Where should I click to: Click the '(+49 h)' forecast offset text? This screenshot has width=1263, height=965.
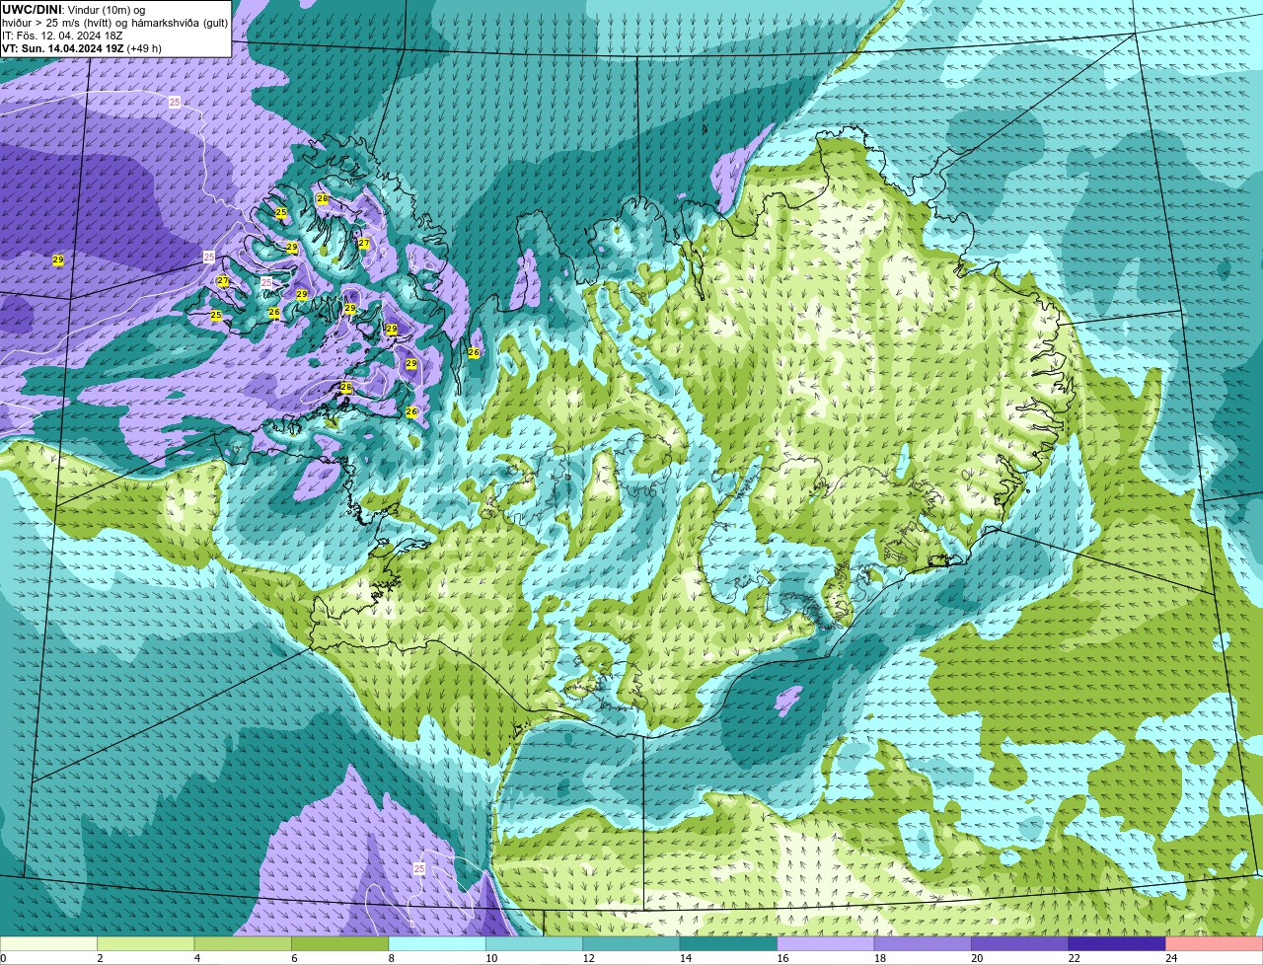click(144, 47)
